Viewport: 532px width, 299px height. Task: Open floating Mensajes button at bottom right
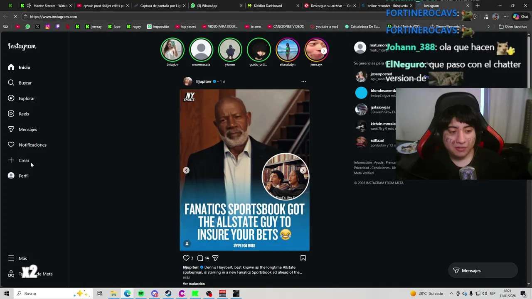483,271
